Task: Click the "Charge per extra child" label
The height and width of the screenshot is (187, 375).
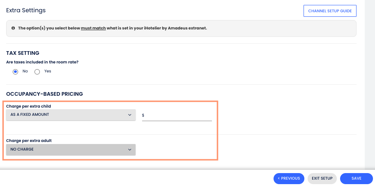Action: (x=28, y=106)
